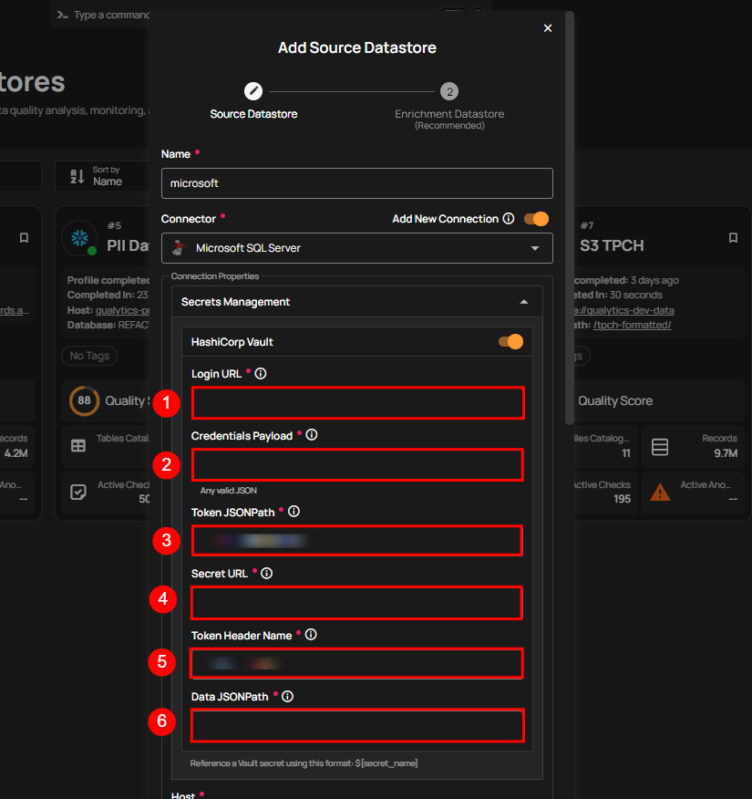Select the Source Datastore step
The image size is (752, 799).
pos(253,92)
